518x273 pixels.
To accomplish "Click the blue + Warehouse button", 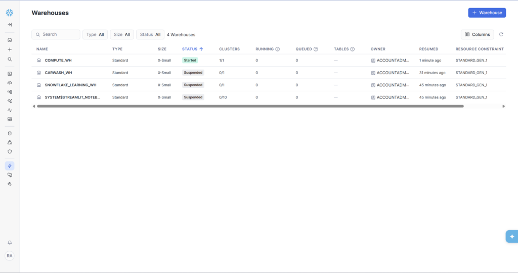I will pyautogui.click(x=487, y=13).
